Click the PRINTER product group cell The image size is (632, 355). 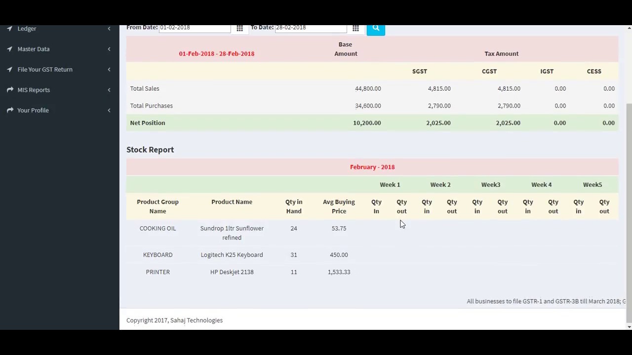click(x=158, y=272)
